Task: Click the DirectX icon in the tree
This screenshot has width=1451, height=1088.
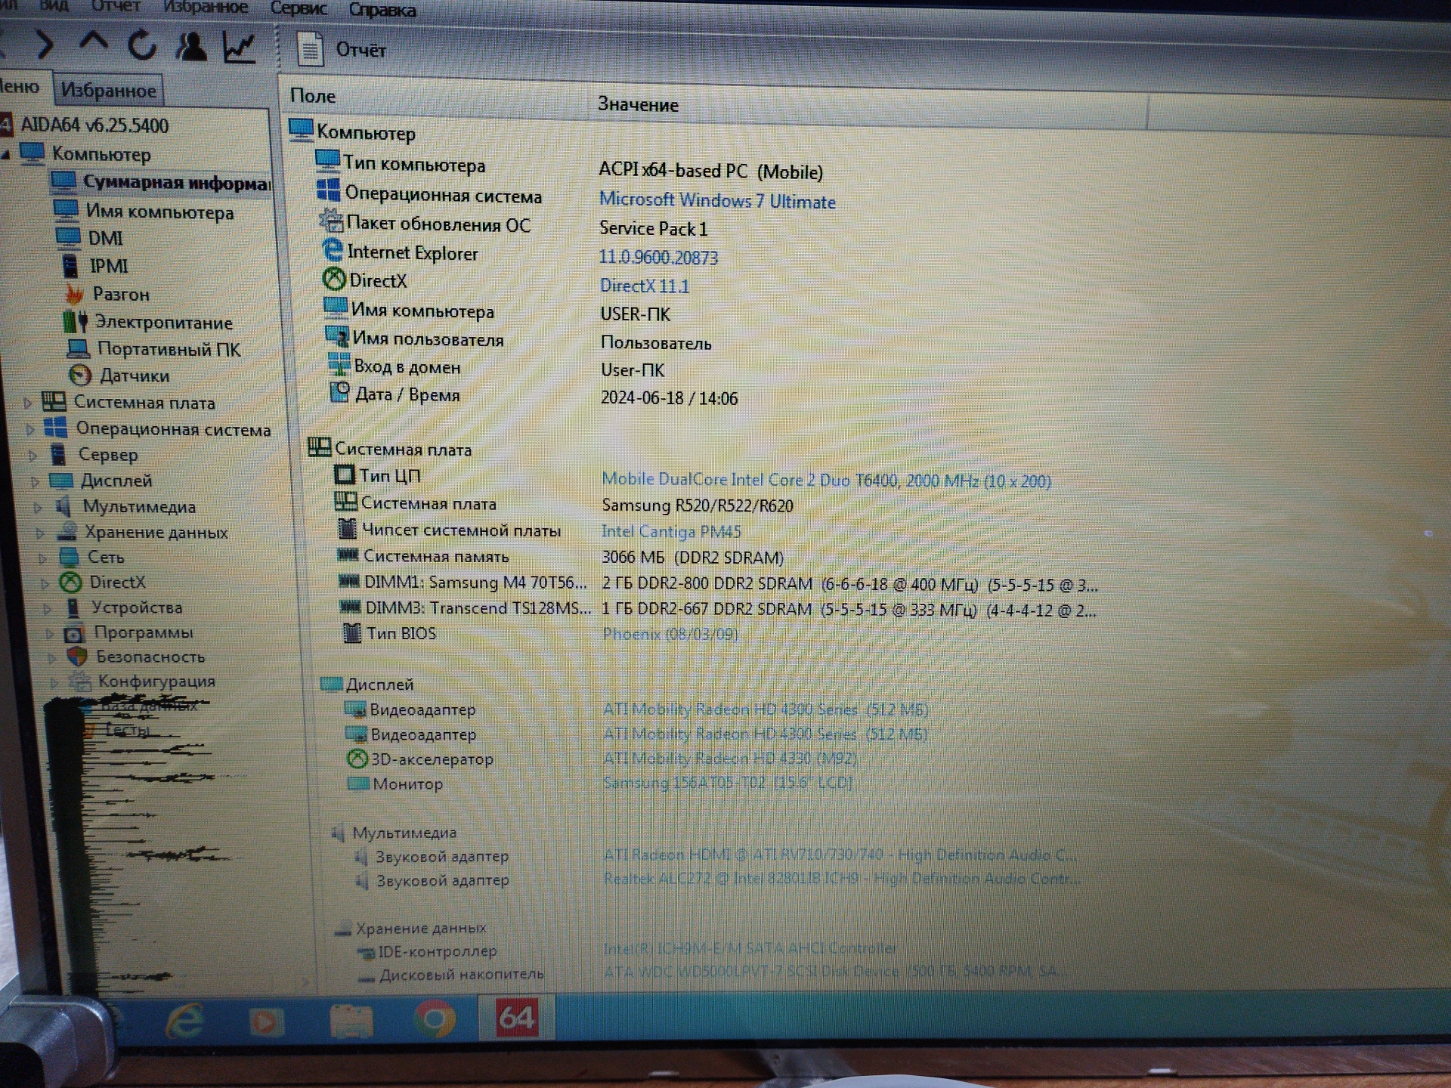Action: click(x=71, y=582)
